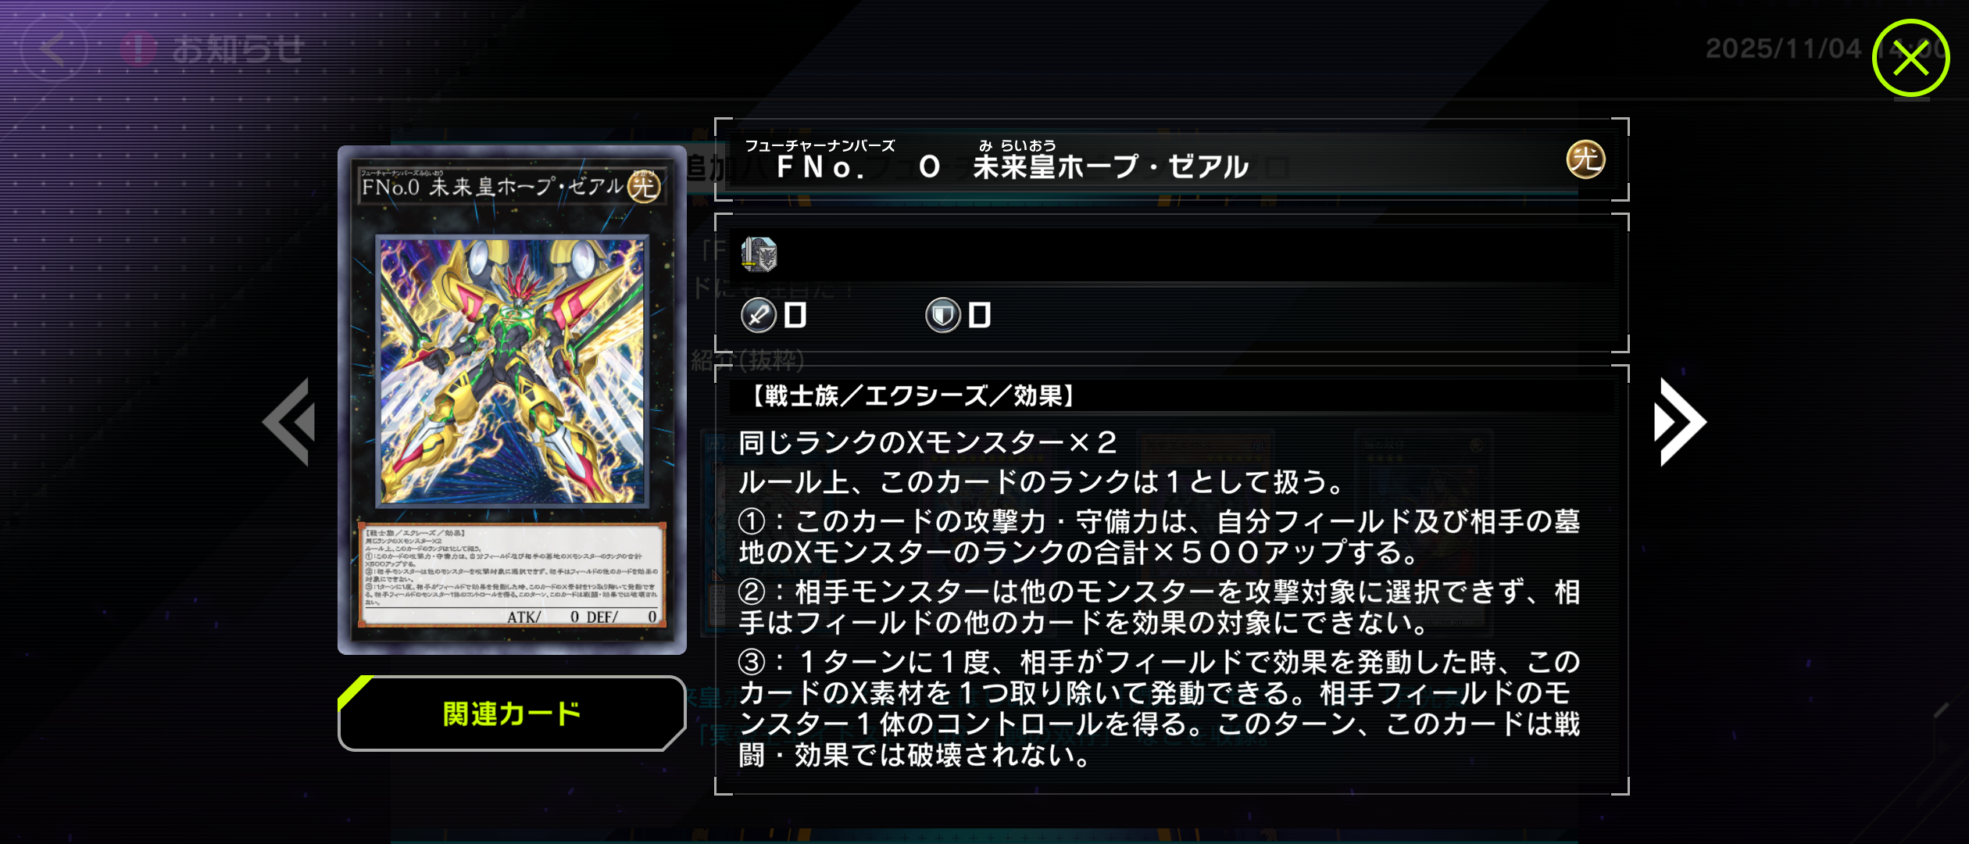Tap the warrior type icon below the name
Image resolution: width=1969 pixels, height=844 pixels.
point(759,255)
